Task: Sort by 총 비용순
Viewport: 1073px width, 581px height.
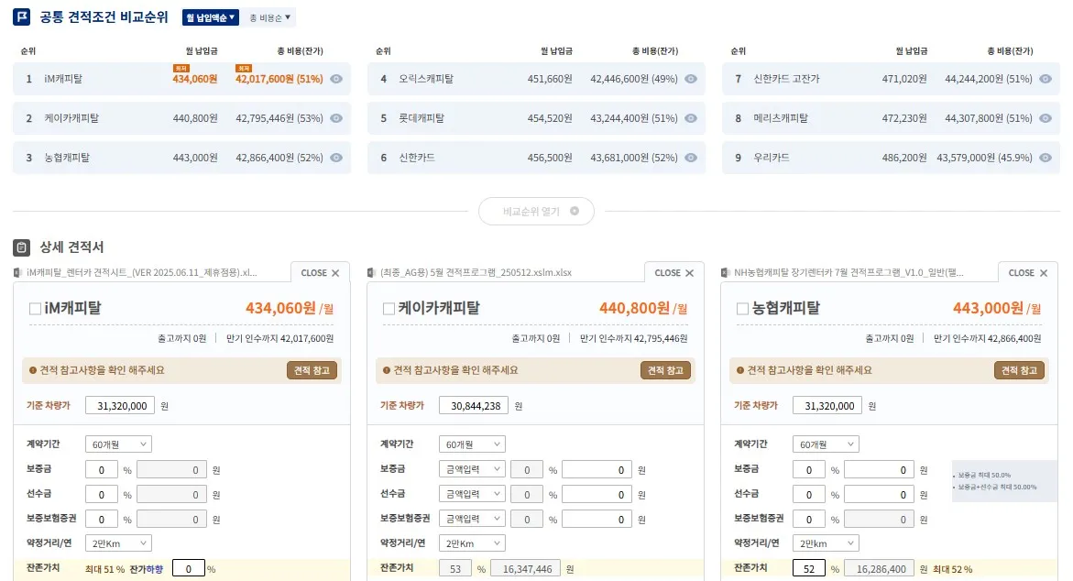Action: tap(269, 17)
